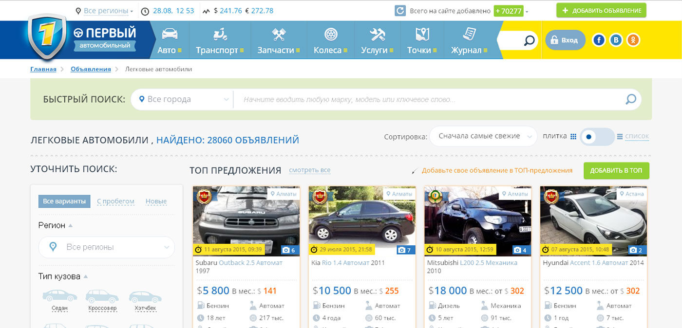Follow the смотреть все link

[310, 170]
